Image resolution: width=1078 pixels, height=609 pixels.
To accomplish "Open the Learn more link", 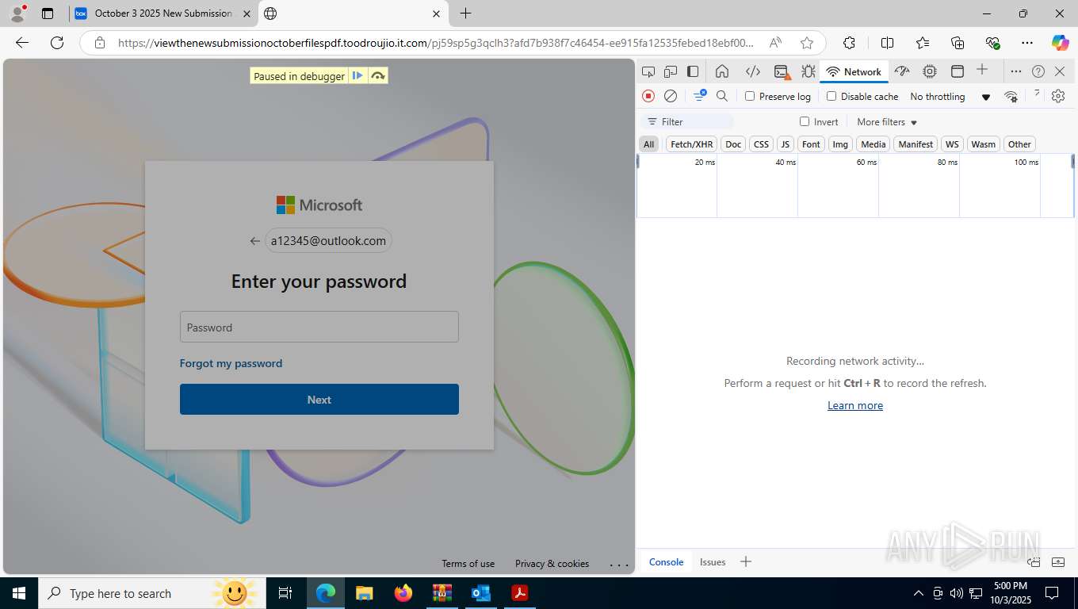I will point(855,405).
